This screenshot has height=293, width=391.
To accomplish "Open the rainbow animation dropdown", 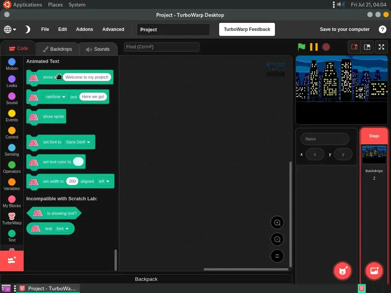I will coord(55,97).
